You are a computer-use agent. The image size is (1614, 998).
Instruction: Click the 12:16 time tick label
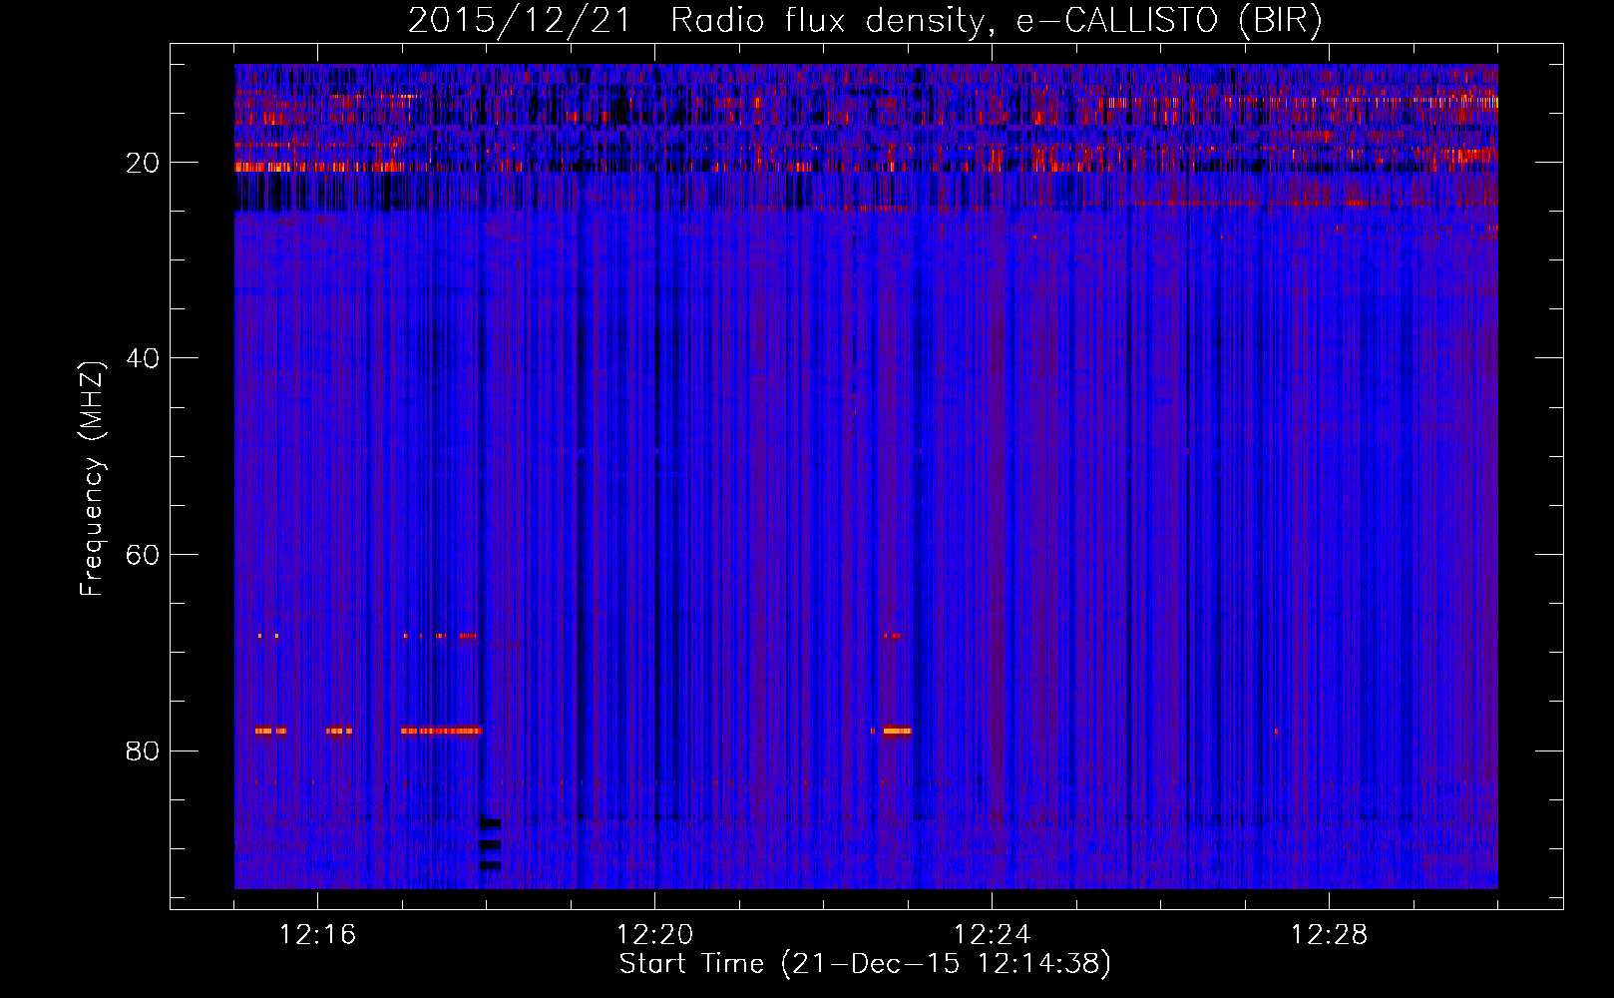[x=317, y=935]
